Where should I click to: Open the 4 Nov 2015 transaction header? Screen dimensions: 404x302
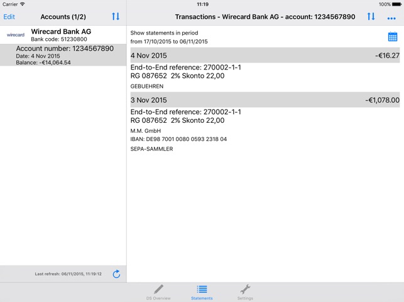(265, 55)
